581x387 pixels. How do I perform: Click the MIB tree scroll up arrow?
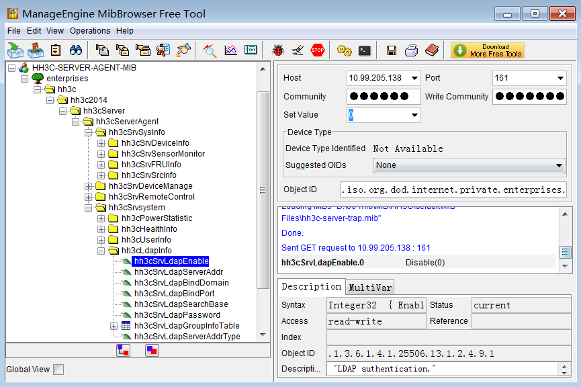pos(263,69)
